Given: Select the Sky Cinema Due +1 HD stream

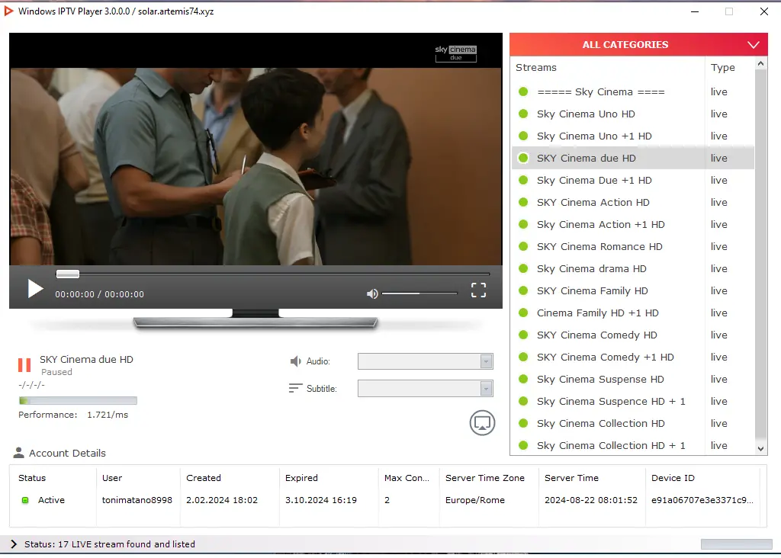Looking at the screenshot, I should click(x=632, y=180).
